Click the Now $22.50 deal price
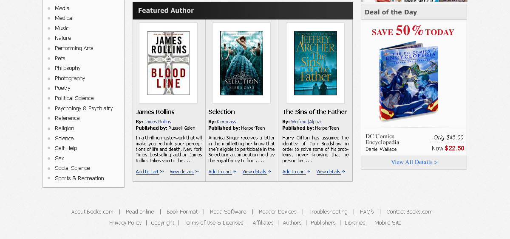The height and width of the screenshot is (239, 510). pos(448,148)
